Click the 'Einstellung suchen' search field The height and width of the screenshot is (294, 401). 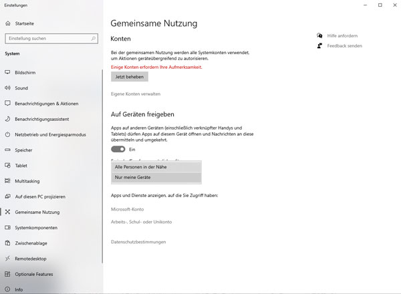tap(47, 39)
